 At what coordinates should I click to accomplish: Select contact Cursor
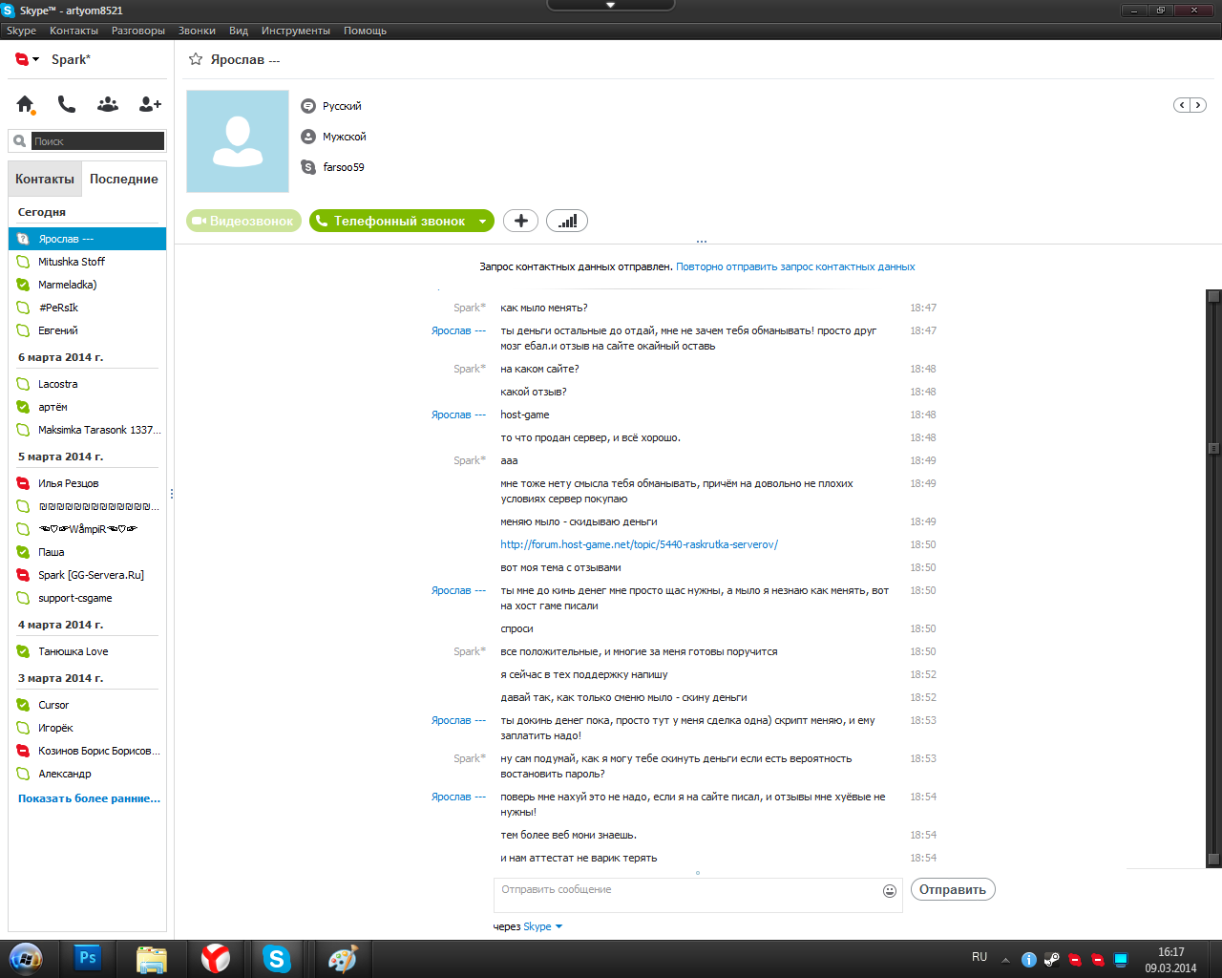click(x=87, y=705)
